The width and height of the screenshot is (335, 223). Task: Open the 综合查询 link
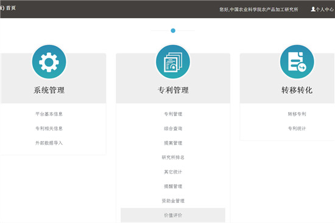pyautogui.click(x=173, y=128)
